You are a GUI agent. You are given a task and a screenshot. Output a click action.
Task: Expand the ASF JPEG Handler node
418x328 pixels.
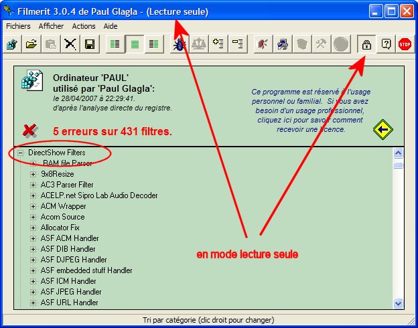point(33,292)
